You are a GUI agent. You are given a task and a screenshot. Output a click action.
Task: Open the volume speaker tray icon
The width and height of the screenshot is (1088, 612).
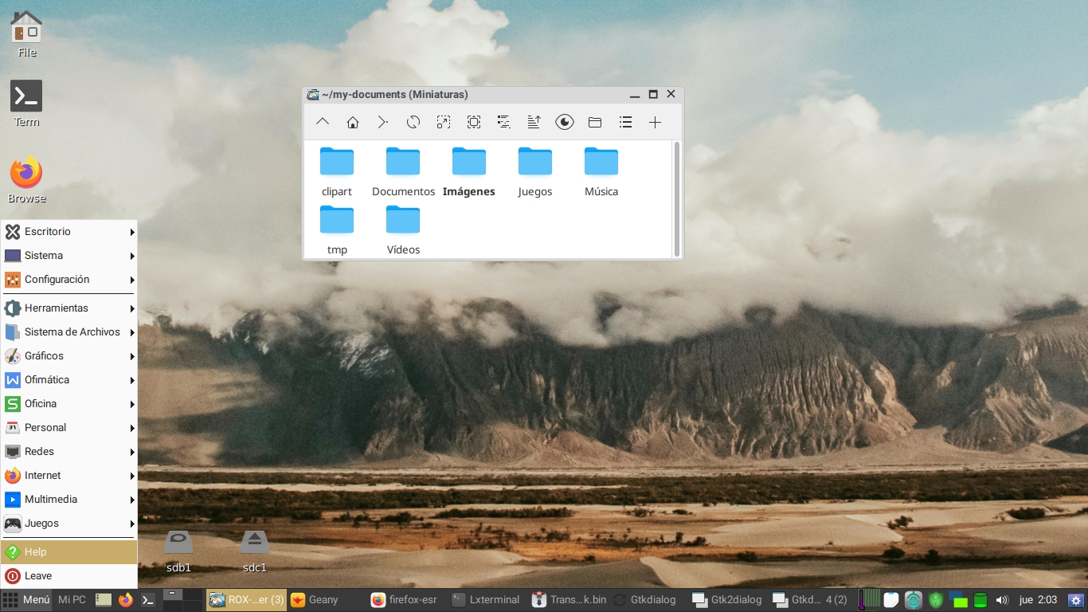(x=1002, y=600)
